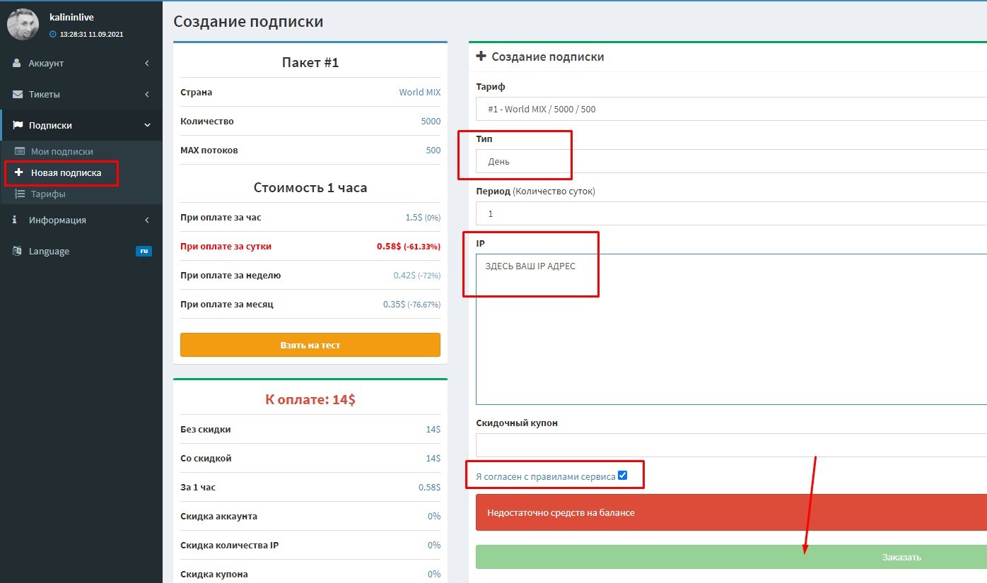Go to Мои подписки
Screen dimensions: 987x583
(x=62, y=151)
